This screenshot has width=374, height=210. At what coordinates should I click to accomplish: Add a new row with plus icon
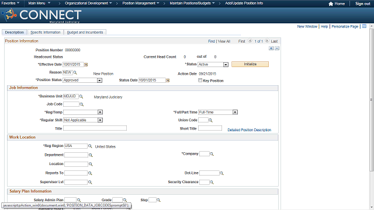tap(271, 48)
